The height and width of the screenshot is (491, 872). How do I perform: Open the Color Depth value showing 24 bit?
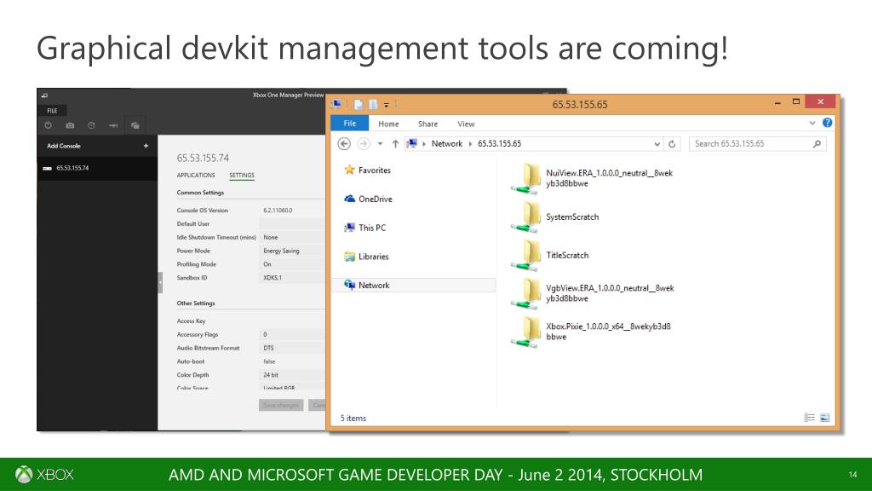[292, 375]
